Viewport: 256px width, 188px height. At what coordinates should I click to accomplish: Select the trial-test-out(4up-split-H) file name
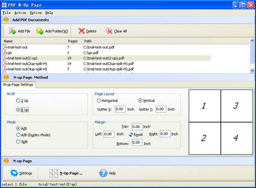coord(27,69)
